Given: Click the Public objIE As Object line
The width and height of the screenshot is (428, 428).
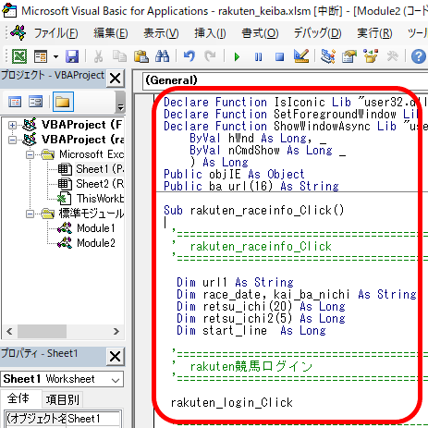Looking at the screenshot, I should tap(234, 175).
